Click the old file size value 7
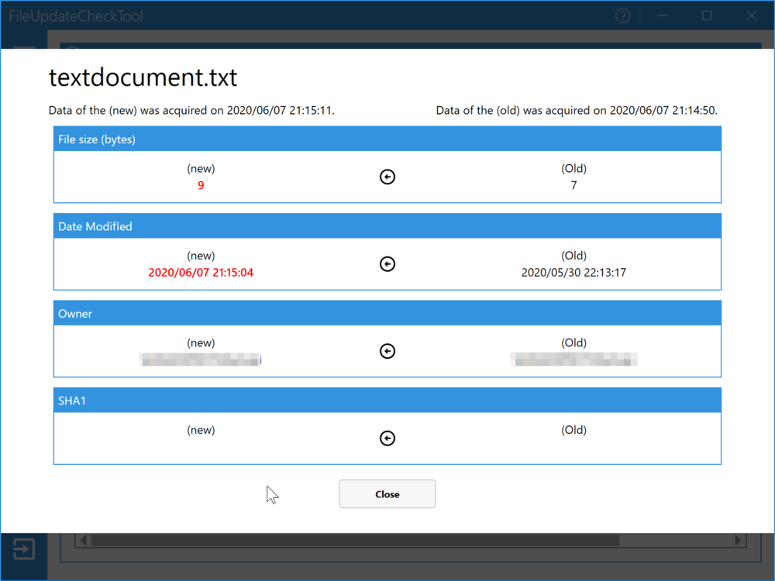Viewport: 775px width, 581px height. pos(573,186)
